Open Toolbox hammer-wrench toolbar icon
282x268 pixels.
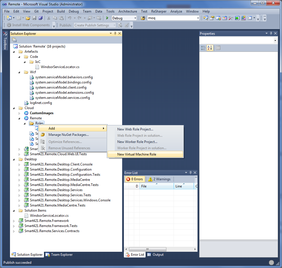point(231,18)
